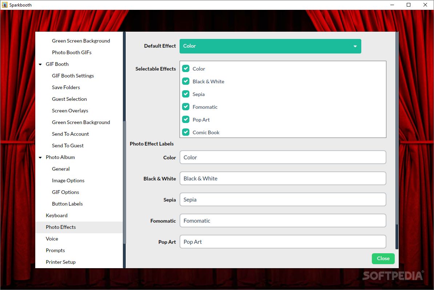The image size is (434, 290).
Task: Click the sidebar vertical scrollbar thumb
Action: point(124,183)
